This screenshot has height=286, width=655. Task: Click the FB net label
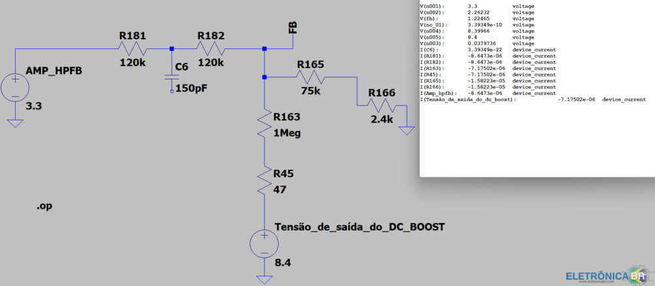pos(293,27)
